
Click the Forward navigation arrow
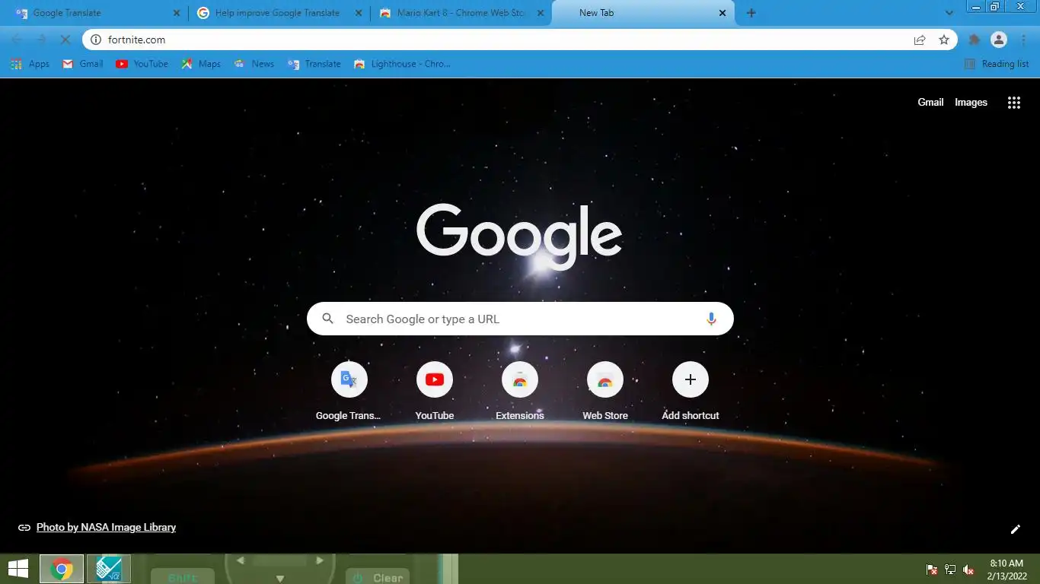pos(42,40)
